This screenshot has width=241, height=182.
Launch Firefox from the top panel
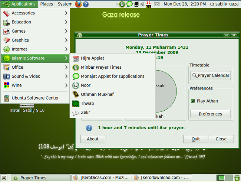click(79, 4)
